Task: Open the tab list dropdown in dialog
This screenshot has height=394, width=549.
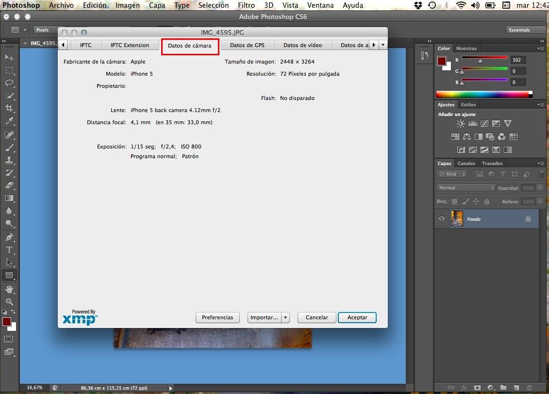Action: pos(383,45)
